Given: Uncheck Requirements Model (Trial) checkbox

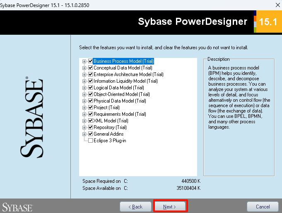Looking at the screenshot, I should (x=90, y=114).
